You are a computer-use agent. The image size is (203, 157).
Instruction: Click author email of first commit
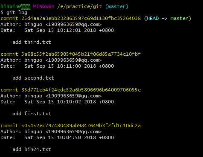coord(73,24)
